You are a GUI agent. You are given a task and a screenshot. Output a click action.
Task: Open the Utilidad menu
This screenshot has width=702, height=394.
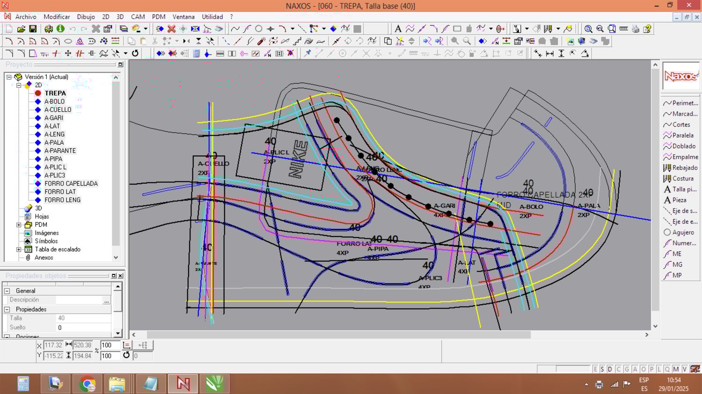(212, 17)
